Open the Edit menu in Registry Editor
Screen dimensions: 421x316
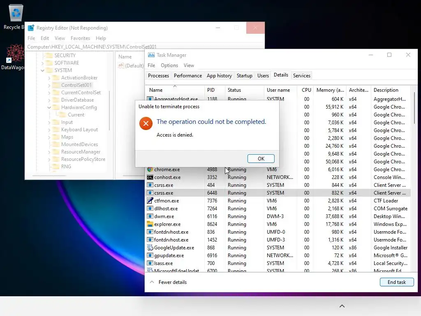(44, 38)
